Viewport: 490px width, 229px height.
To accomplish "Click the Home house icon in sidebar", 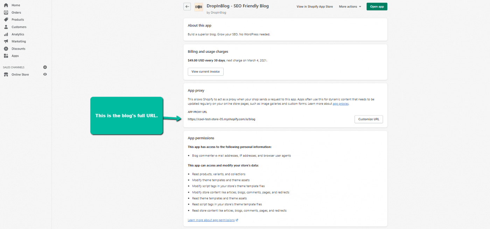I will (x=6, y=5).
